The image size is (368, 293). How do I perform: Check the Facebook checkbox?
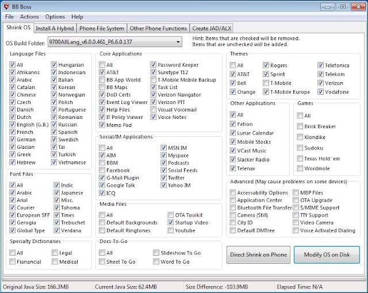coord(102,170)
